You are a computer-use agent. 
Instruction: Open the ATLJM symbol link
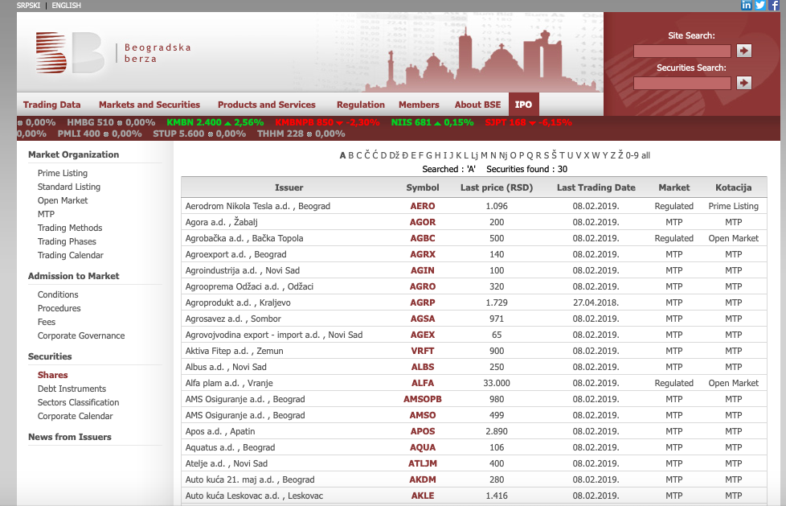click(423, 463)
